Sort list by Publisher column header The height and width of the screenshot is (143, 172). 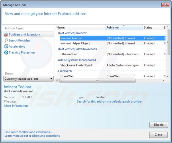click(x=124, y=28)
